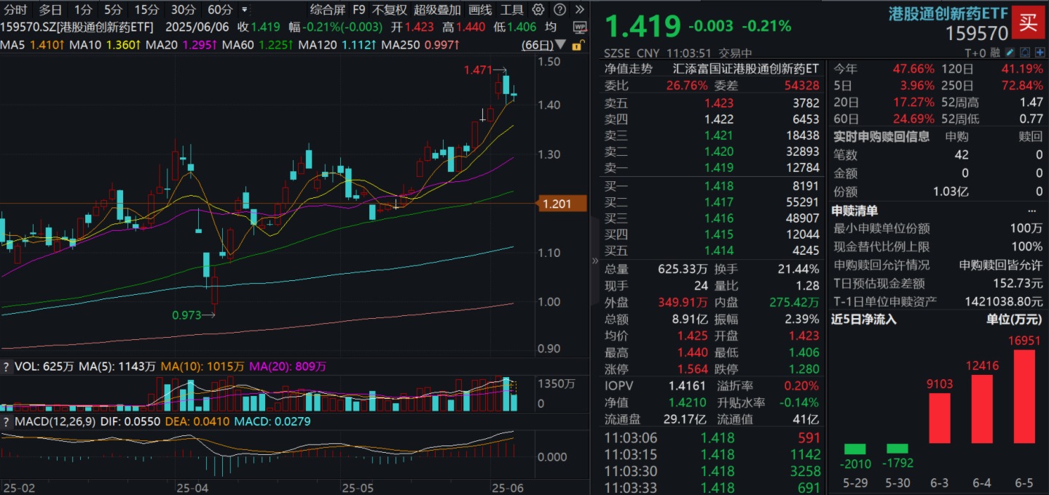Click the VOL indicator help question mark
Screen dimensions: 1049x495
click(6, 367)
